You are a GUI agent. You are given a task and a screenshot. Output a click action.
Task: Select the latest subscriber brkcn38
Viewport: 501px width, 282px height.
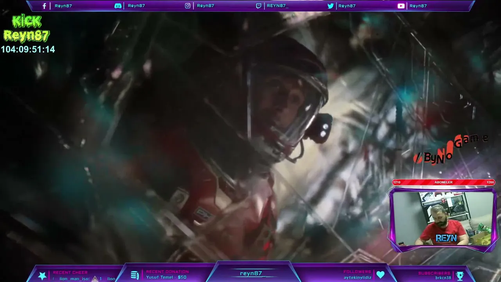443,278
